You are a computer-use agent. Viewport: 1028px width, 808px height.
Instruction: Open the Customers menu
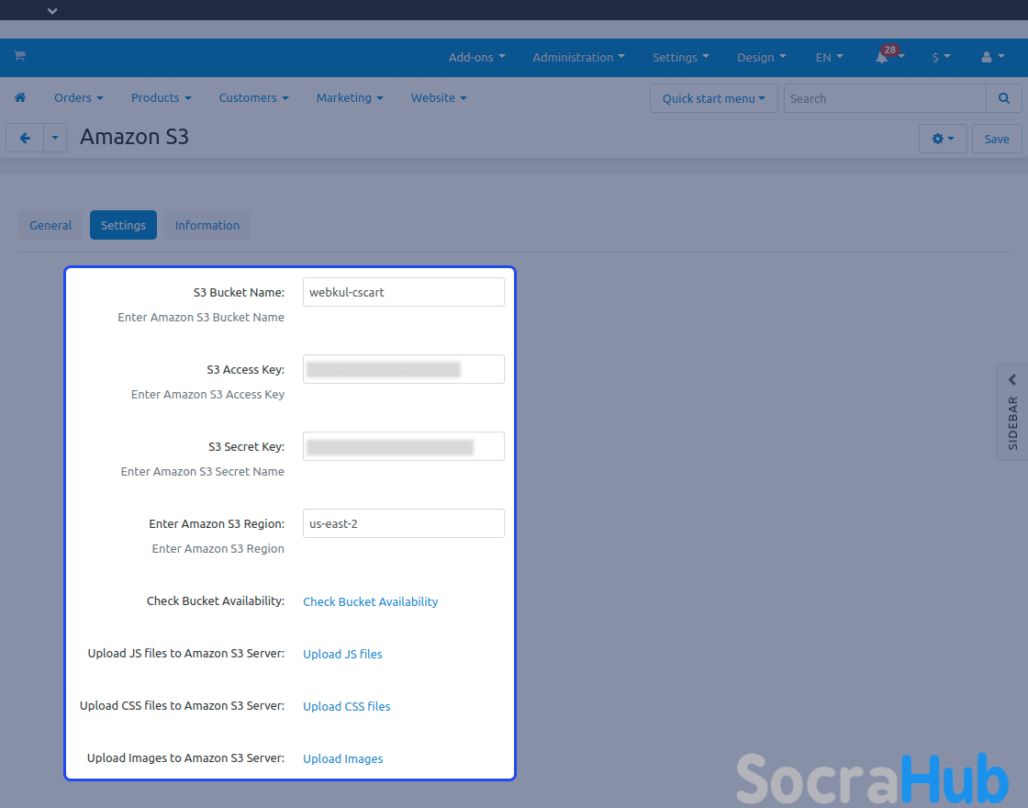(x=253, y=97)
